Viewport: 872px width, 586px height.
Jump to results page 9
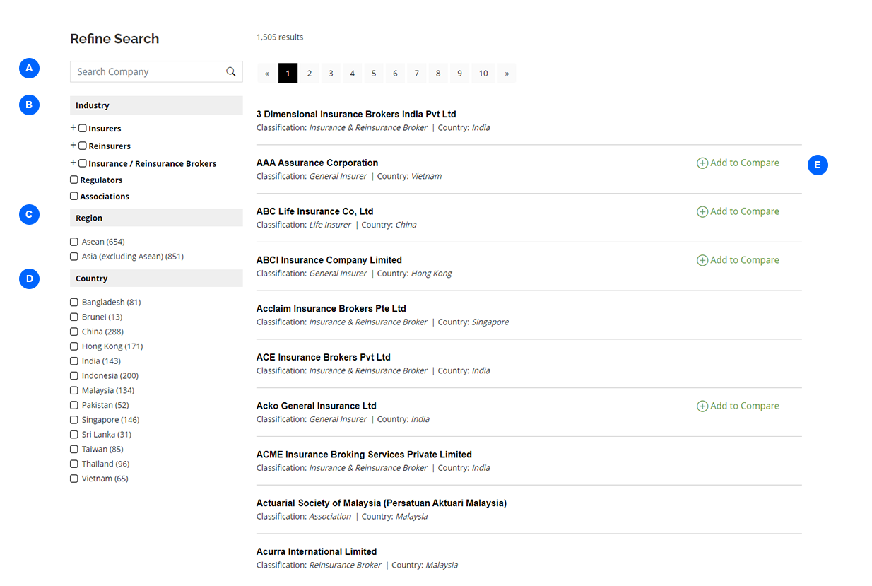460,73
